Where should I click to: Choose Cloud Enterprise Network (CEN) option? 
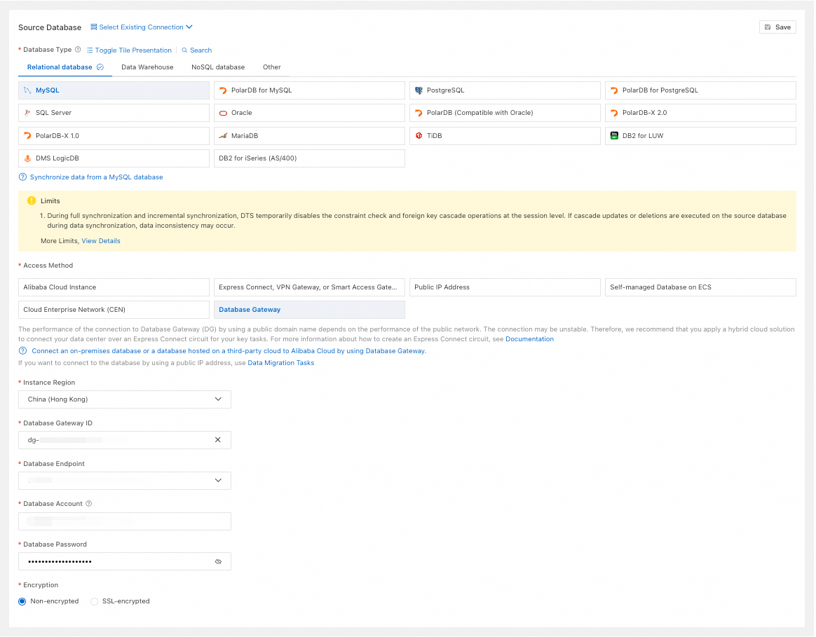114,310
